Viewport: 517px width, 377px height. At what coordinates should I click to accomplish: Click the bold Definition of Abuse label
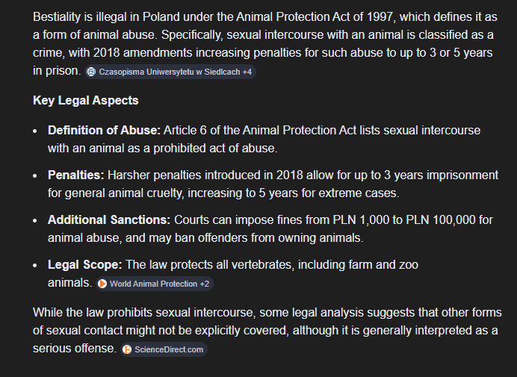[x=104, y=130]
